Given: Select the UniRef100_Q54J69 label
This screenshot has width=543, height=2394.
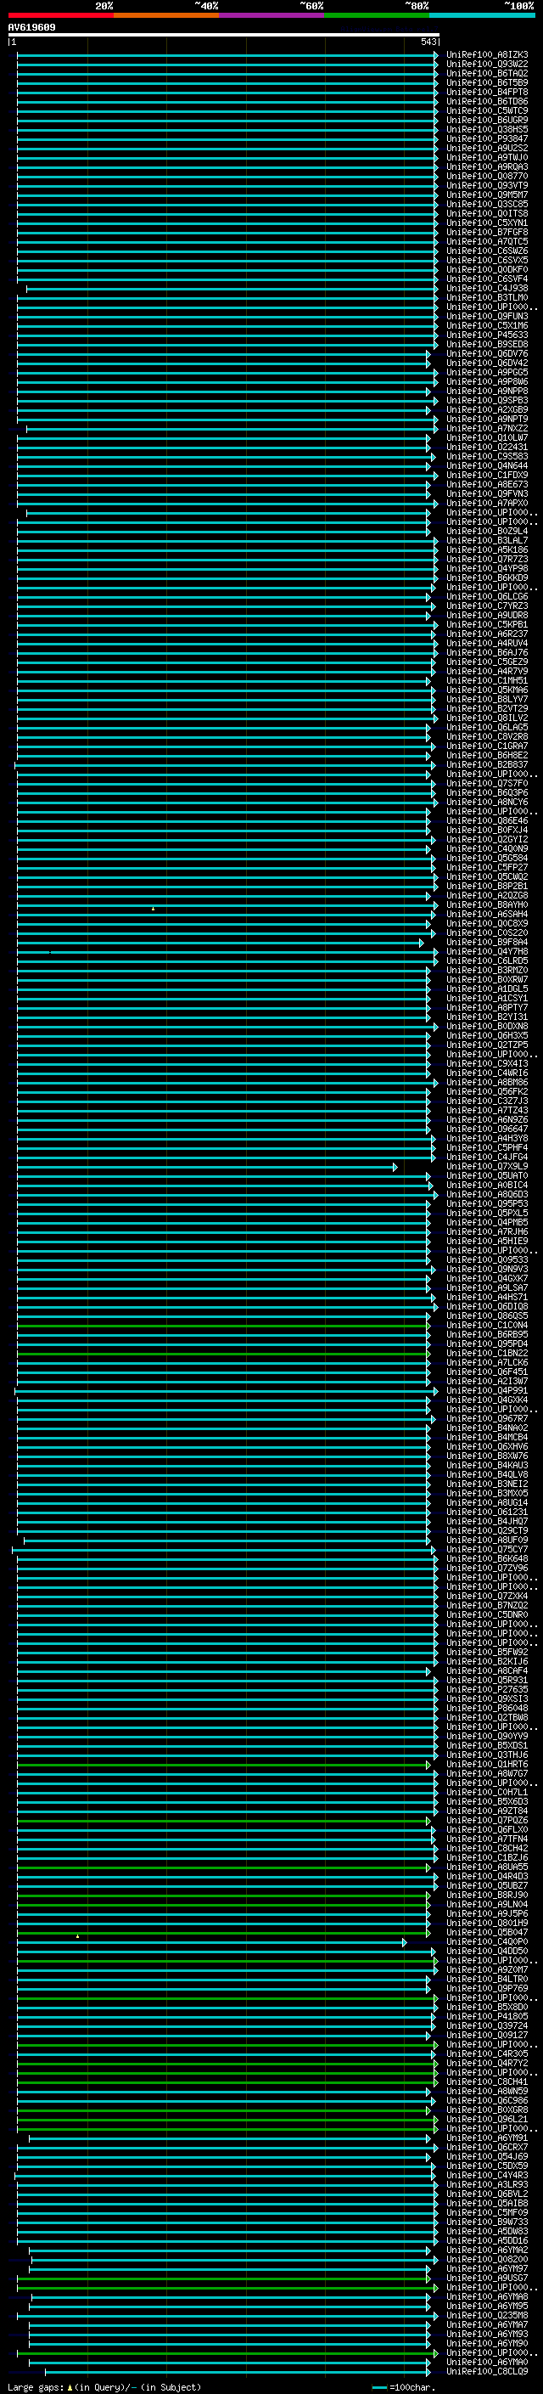Looking at the screenshot, I should pyautogui.click(x=487, y=2156).
